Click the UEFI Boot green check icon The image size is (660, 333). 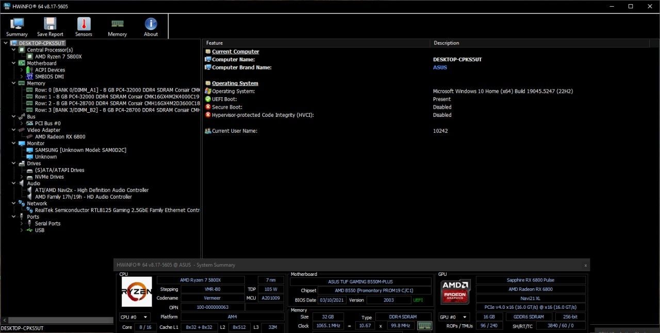(208, 99)
